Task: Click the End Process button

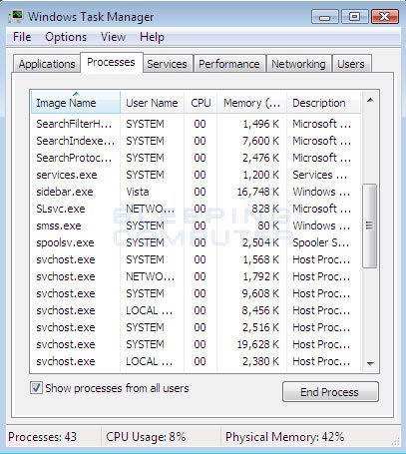Action: click(x=330, y=392)
